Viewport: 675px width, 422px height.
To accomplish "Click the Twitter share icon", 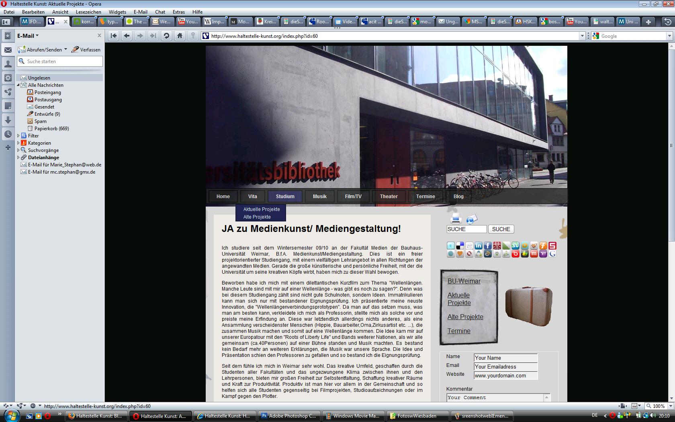I will pos(451,246).
